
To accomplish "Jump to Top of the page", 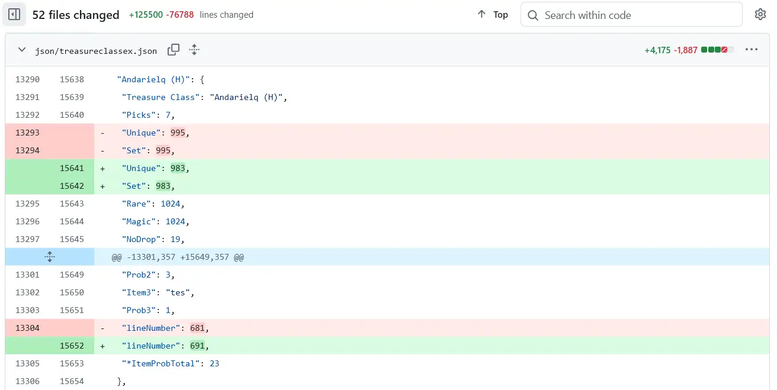I will 493,15.
